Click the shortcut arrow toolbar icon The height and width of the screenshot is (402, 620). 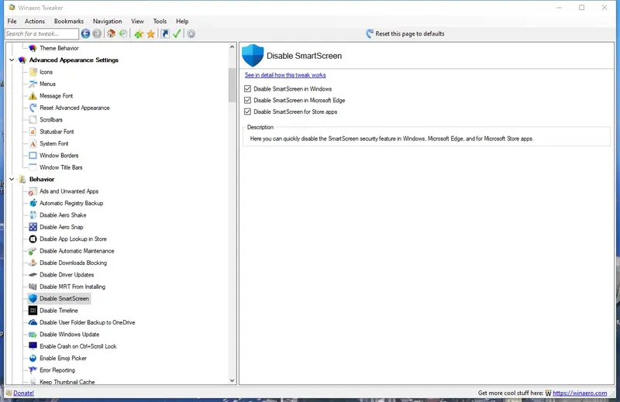click(x=165, y=33)
